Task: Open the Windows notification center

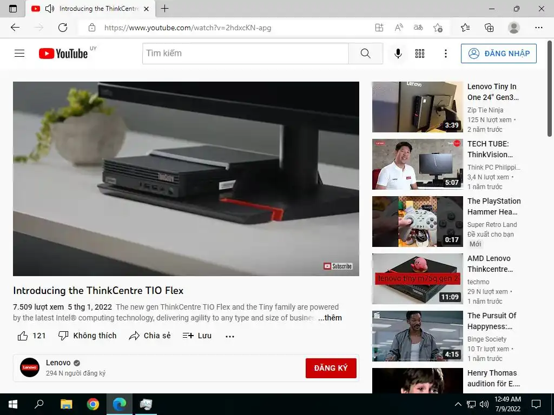Action: [536, 404]
